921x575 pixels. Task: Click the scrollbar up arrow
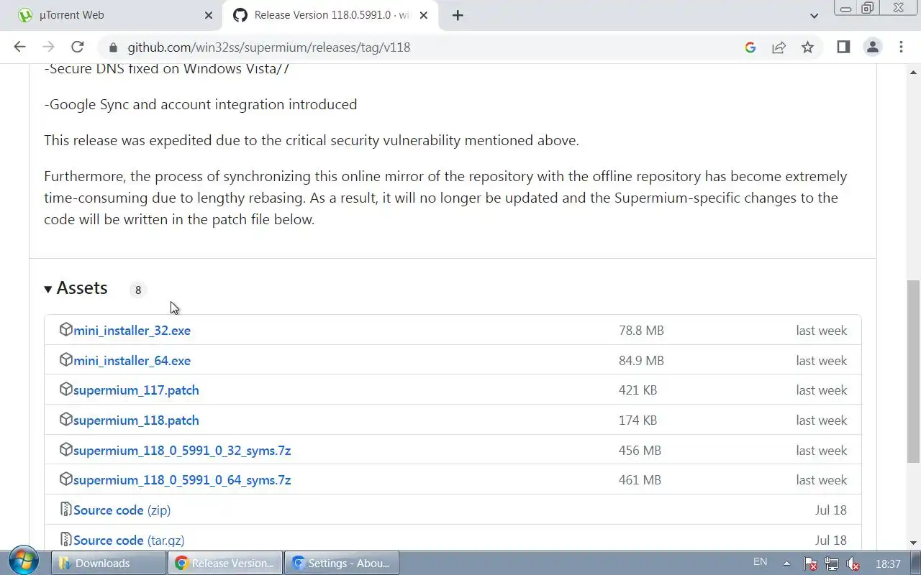[x=914, y=72]
